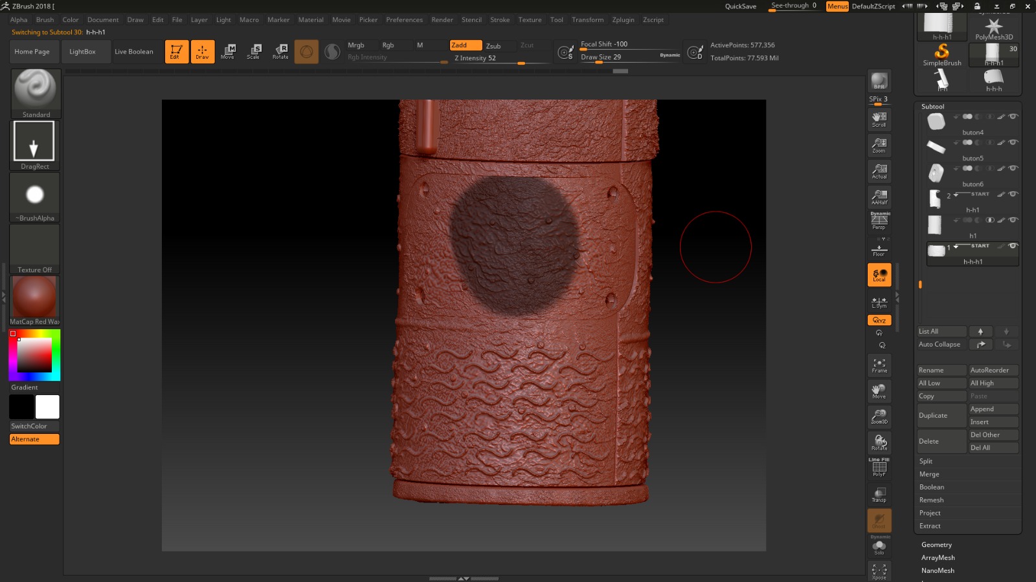Click the BPR render icon

(879, 81)
